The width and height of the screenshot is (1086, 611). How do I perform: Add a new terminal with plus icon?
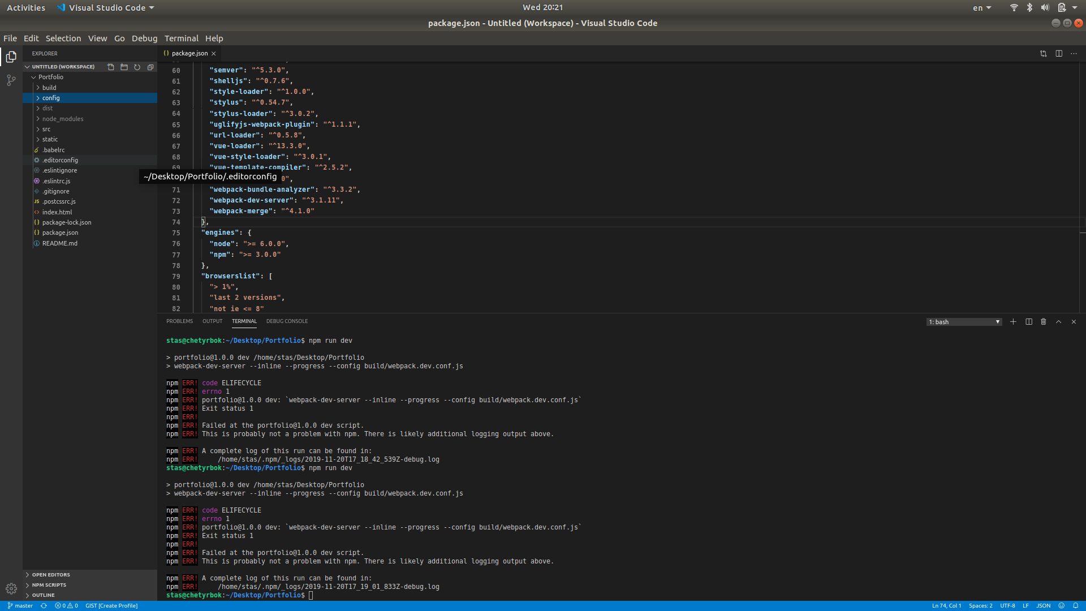[1013, 322]
